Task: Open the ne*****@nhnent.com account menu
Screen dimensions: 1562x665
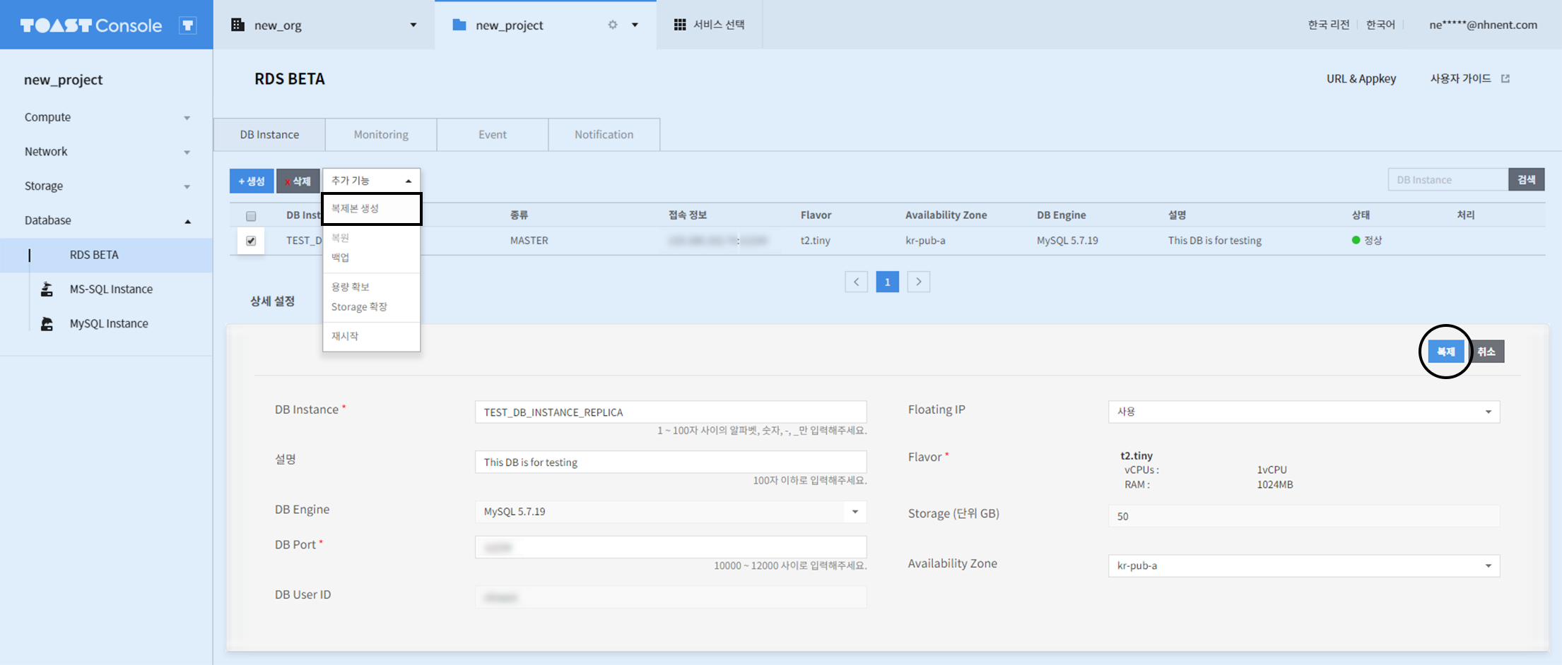Action: tap(1483, 25)
